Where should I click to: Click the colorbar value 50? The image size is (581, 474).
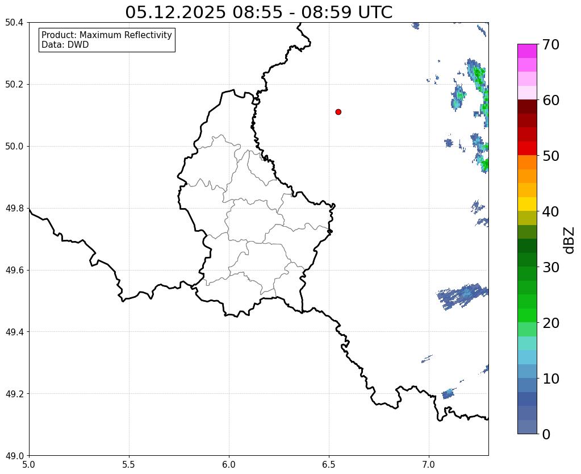[551, 156]
